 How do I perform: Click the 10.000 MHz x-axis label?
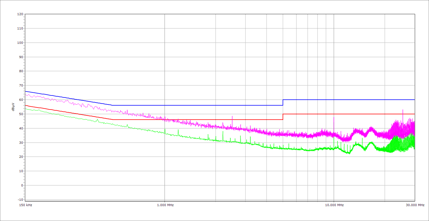[334, 205]
